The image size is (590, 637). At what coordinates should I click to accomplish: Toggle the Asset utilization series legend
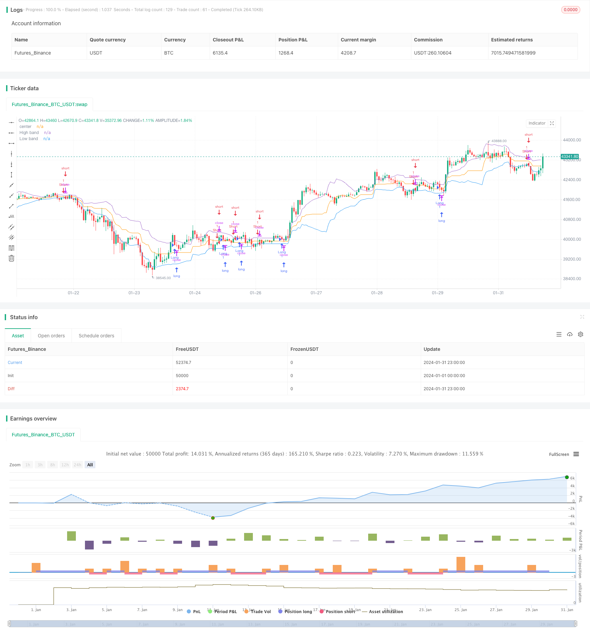tap(382, 611)
